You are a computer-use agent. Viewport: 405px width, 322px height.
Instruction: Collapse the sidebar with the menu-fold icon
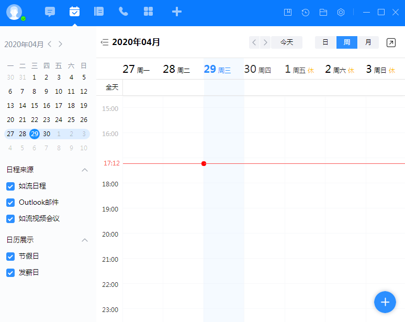(105, 42)
